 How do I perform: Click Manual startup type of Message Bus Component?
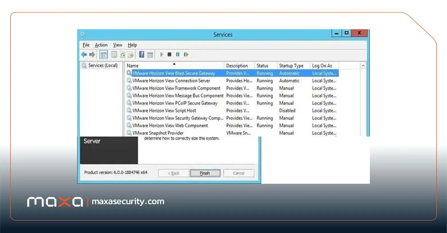point(286,95)
